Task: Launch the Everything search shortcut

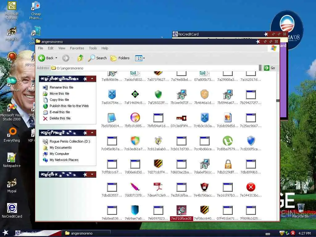Action: (12, 135)
